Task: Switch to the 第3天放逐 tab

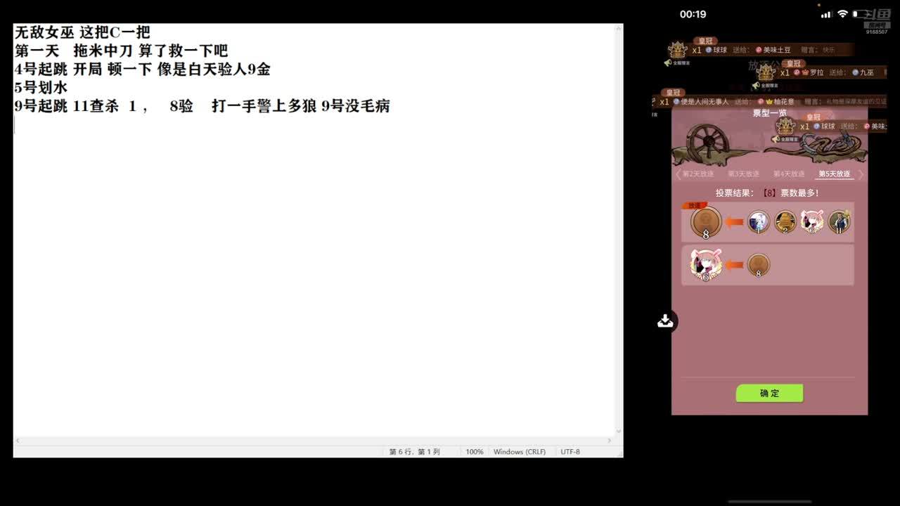Action: click(743, 174)
